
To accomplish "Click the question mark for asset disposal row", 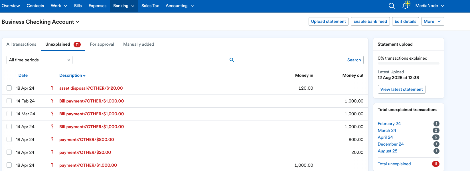I will pyautogui.click(x=52, y=88).
